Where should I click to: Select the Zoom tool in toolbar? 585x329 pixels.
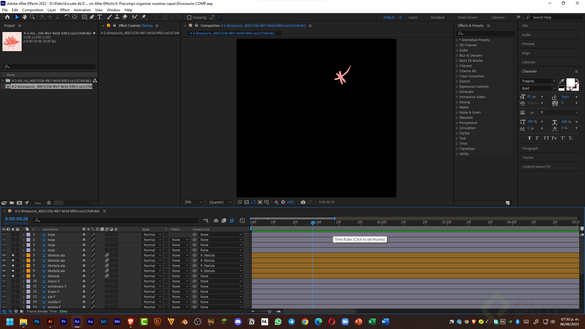pyautogui.click(x=32, y=17)
